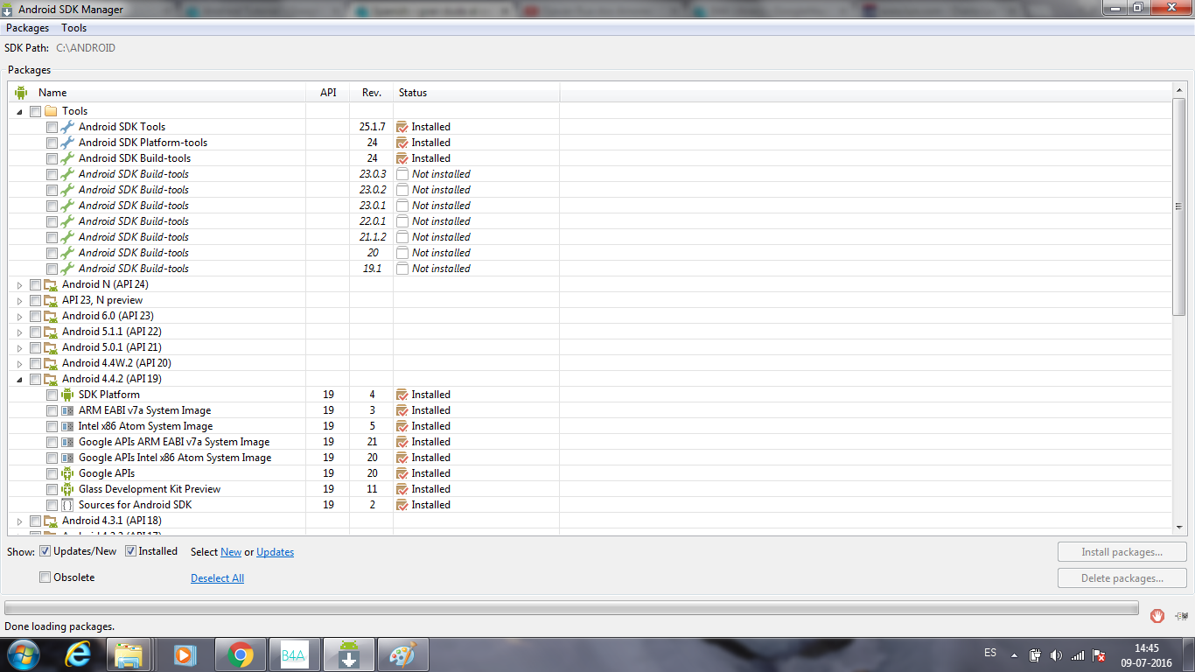
Task: Click the Select Updates link
Action: (275, 552)
